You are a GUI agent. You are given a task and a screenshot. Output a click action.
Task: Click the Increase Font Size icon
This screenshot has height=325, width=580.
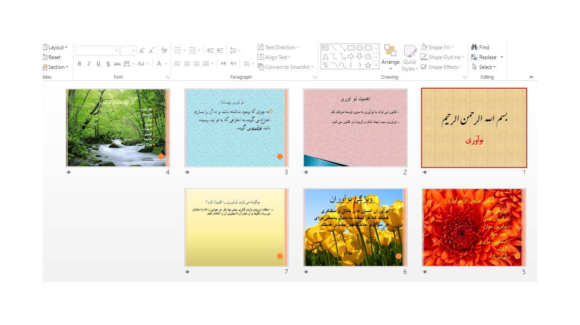pos(142,50)
